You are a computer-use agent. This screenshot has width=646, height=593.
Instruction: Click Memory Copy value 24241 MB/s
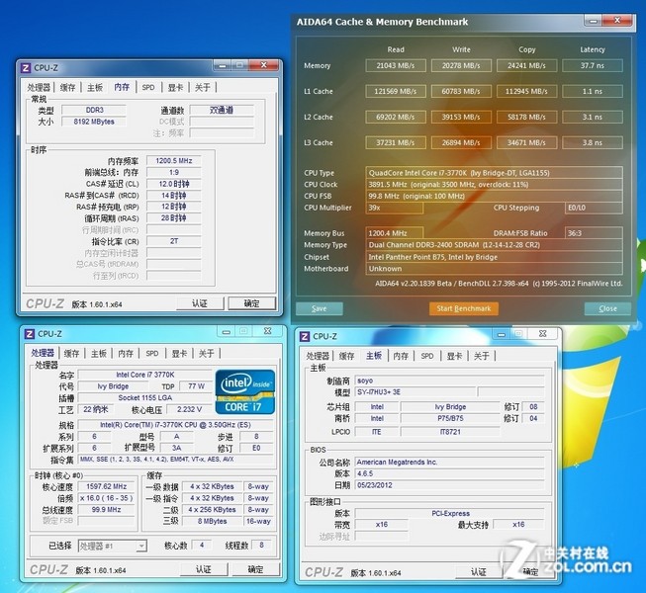coord(526,65)
